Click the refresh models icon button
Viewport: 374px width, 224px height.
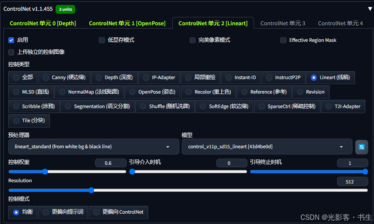(x=362, y=147)
